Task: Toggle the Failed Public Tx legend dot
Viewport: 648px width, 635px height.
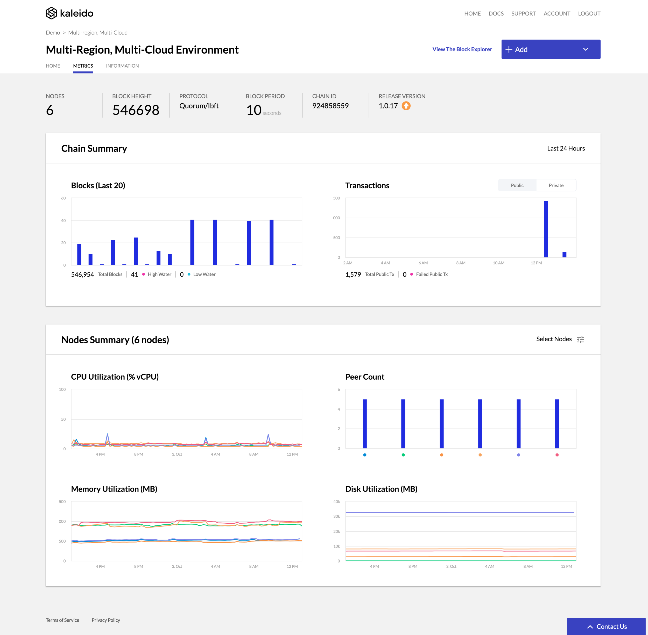Action: [x=411, y=274]
